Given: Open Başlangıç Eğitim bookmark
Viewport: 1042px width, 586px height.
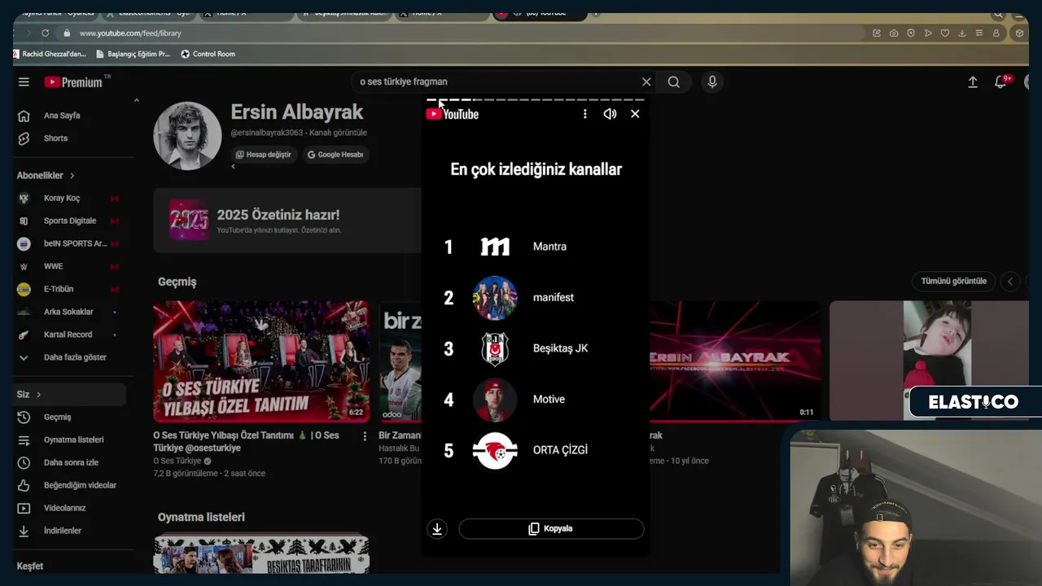Looking at the screenshot, I should click(133, 55).
